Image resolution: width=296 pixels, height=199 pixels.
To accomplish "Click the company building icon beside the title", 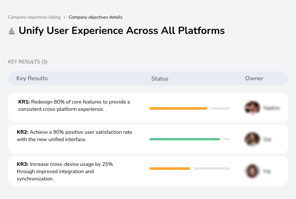I will pos(12,31).
